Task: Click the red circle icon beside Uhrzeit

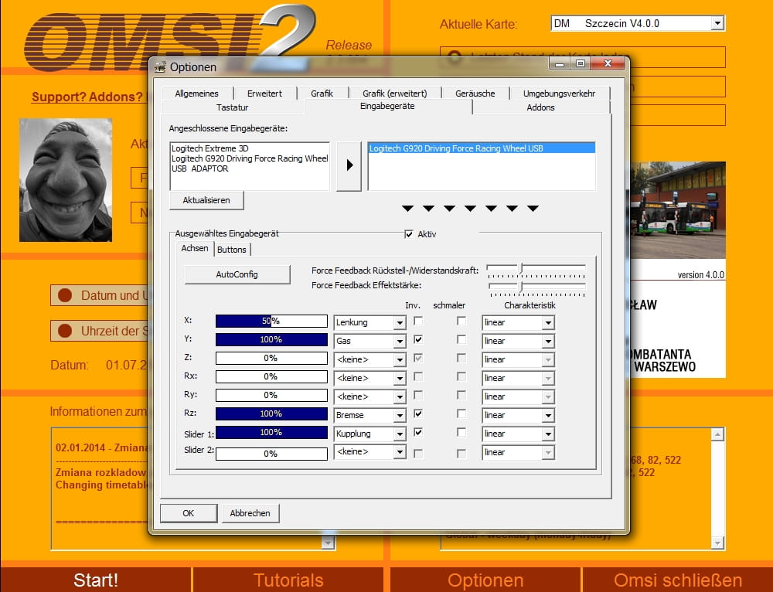Action: tap(65, 331)
